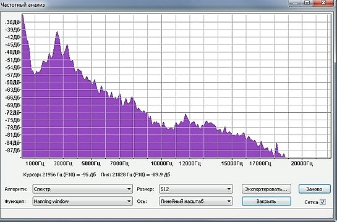Click the arrow on the 512 size combo box
This screenshot has width=337, height=222.
(229, 189)
